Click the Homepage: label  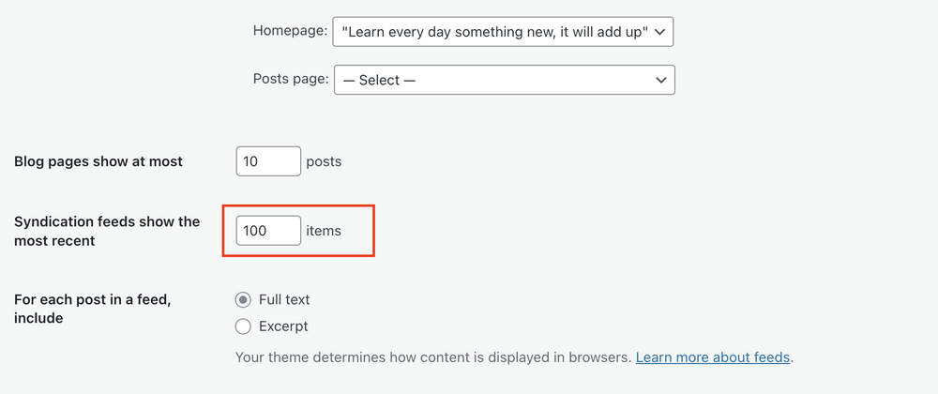coord(290,31)
